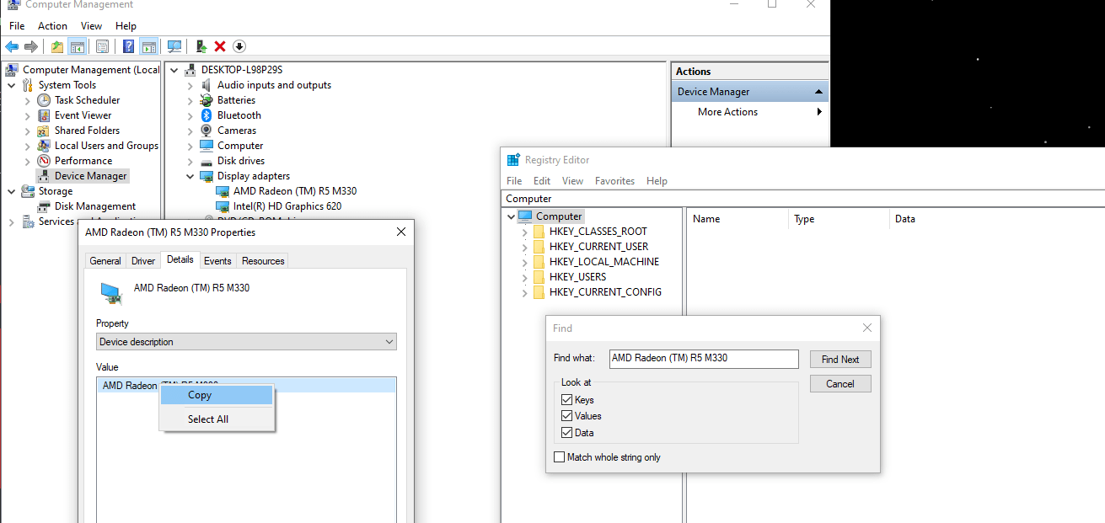1105x523 pixels.
Task: Click the Bluetooth icon in device list
Action: pos(207,115)
